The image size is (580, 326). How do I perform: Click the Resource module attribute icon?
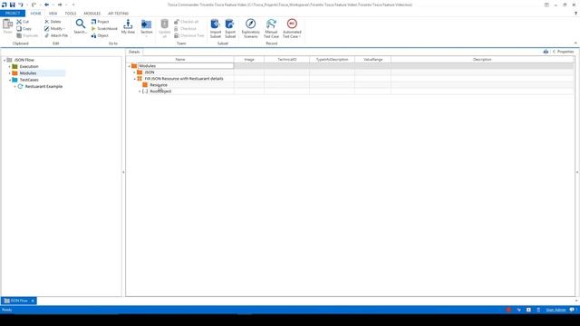pos(145,84)
